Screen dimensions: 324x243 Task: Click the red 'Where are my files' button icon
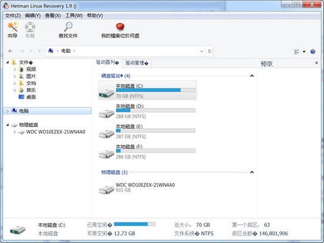tap(120, 27)
